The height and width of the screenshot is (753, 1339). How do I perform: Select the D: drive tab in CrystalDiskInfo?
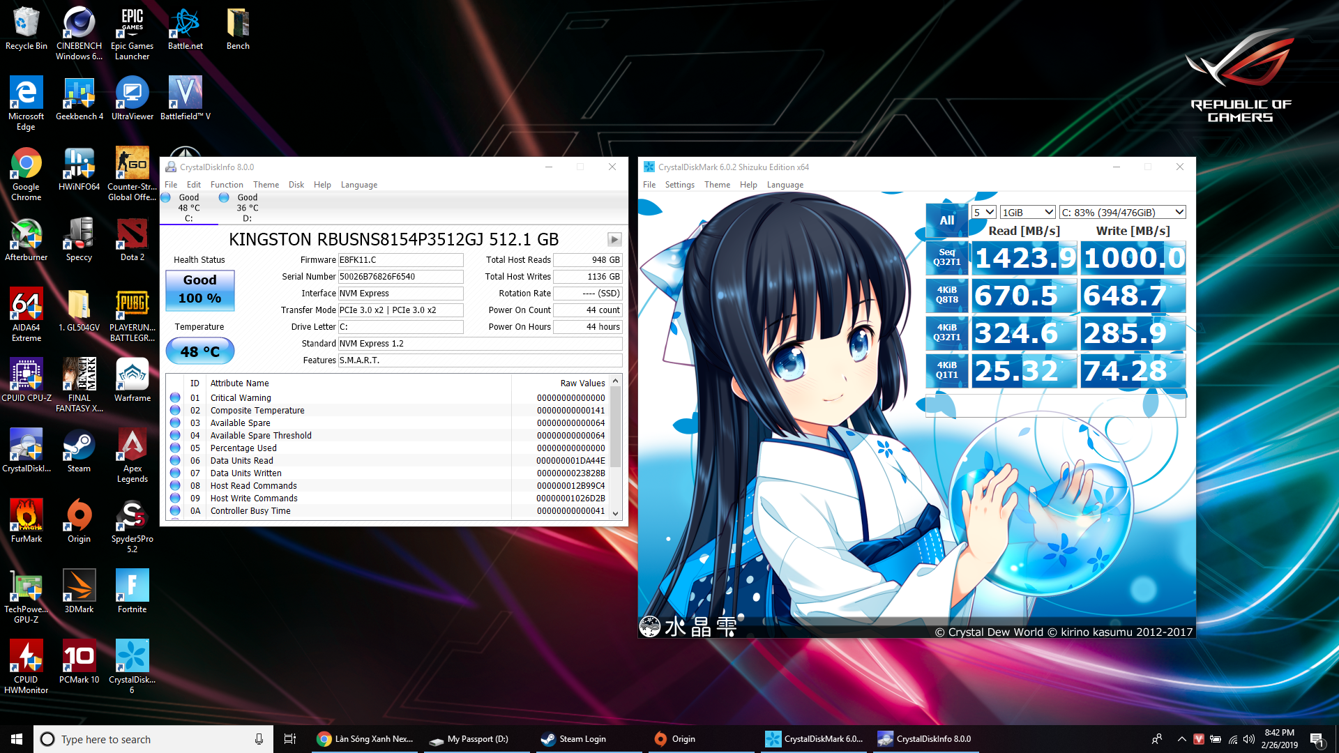point(247,208)
